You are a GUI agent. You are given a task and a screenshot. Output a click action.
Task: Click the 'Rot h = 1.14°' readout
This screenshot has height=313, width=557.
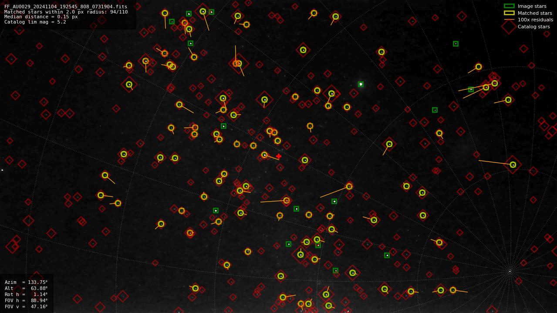tap(26, 294)
